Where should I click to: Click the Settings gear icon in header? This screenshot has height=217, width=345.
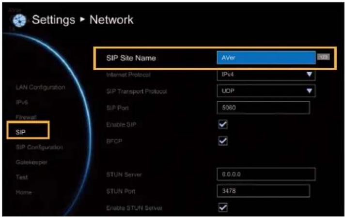point(19,20)
